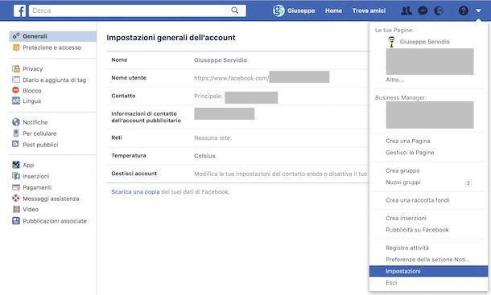Click the Diario e aggiunta di tag icon
This screenshot has height=295, width=491.
tap(16, 80)
